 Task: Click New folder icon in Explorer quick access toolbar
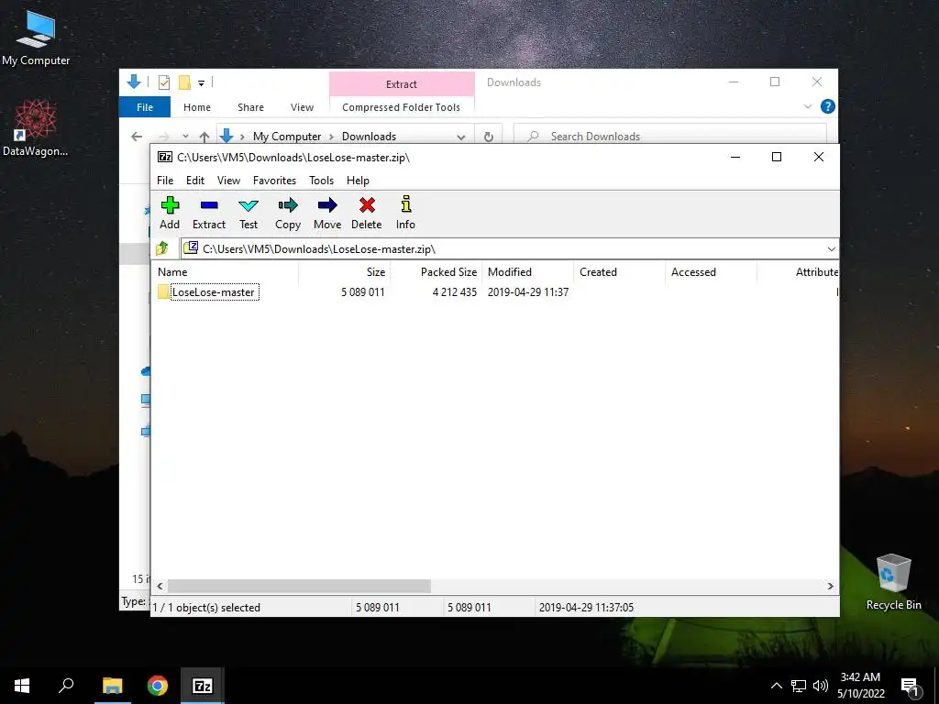[x=184, y=82]
